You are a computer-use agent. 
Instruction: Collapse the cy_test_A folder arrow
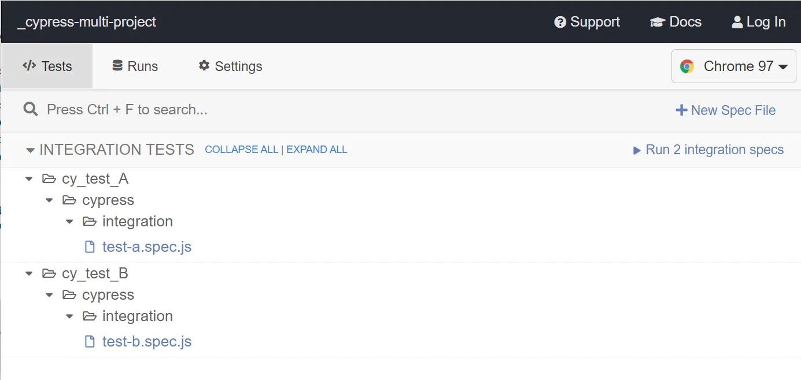29,179
